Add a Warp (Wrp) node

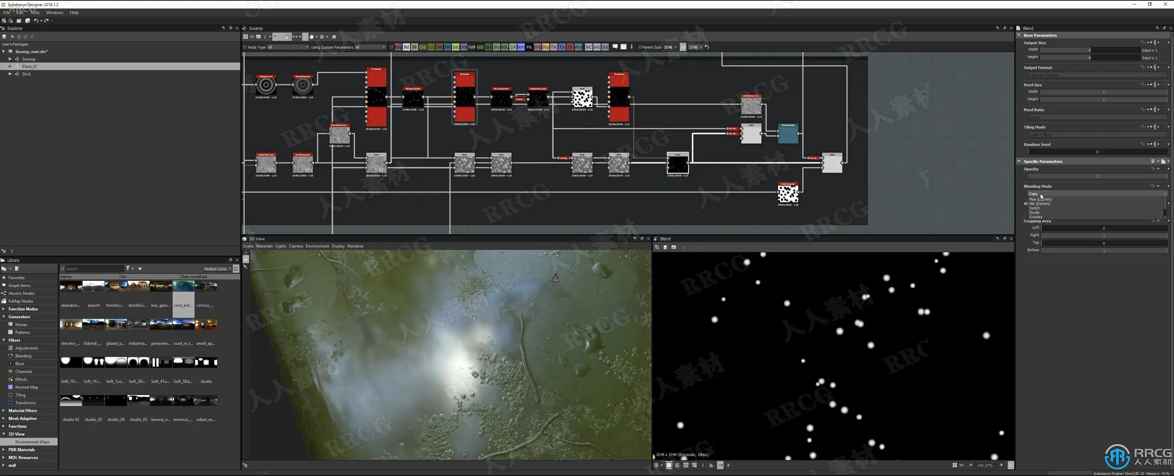point(578,47)
